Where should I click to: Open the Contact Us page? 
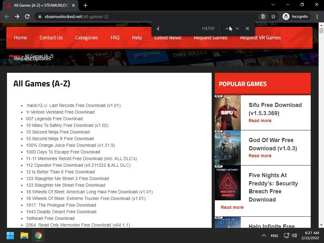point(51,38)
